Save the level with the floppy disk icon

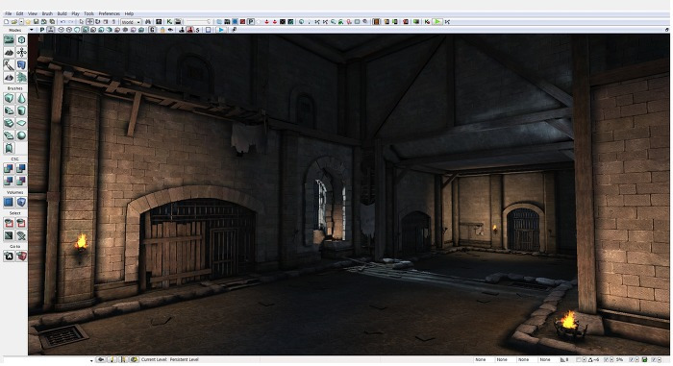37,22
